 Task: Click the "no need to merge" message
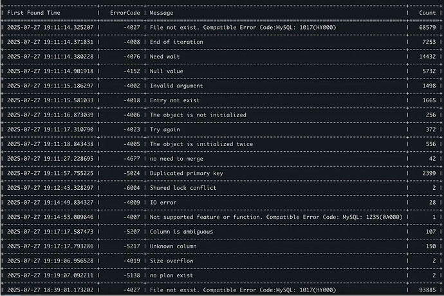point(176,159)
